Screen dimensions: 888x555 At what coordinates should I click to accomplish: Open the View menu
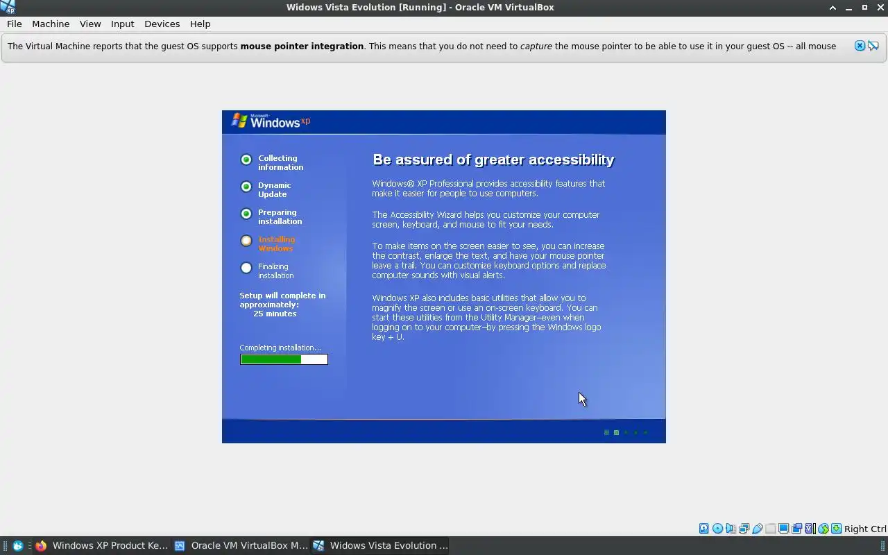90,24
